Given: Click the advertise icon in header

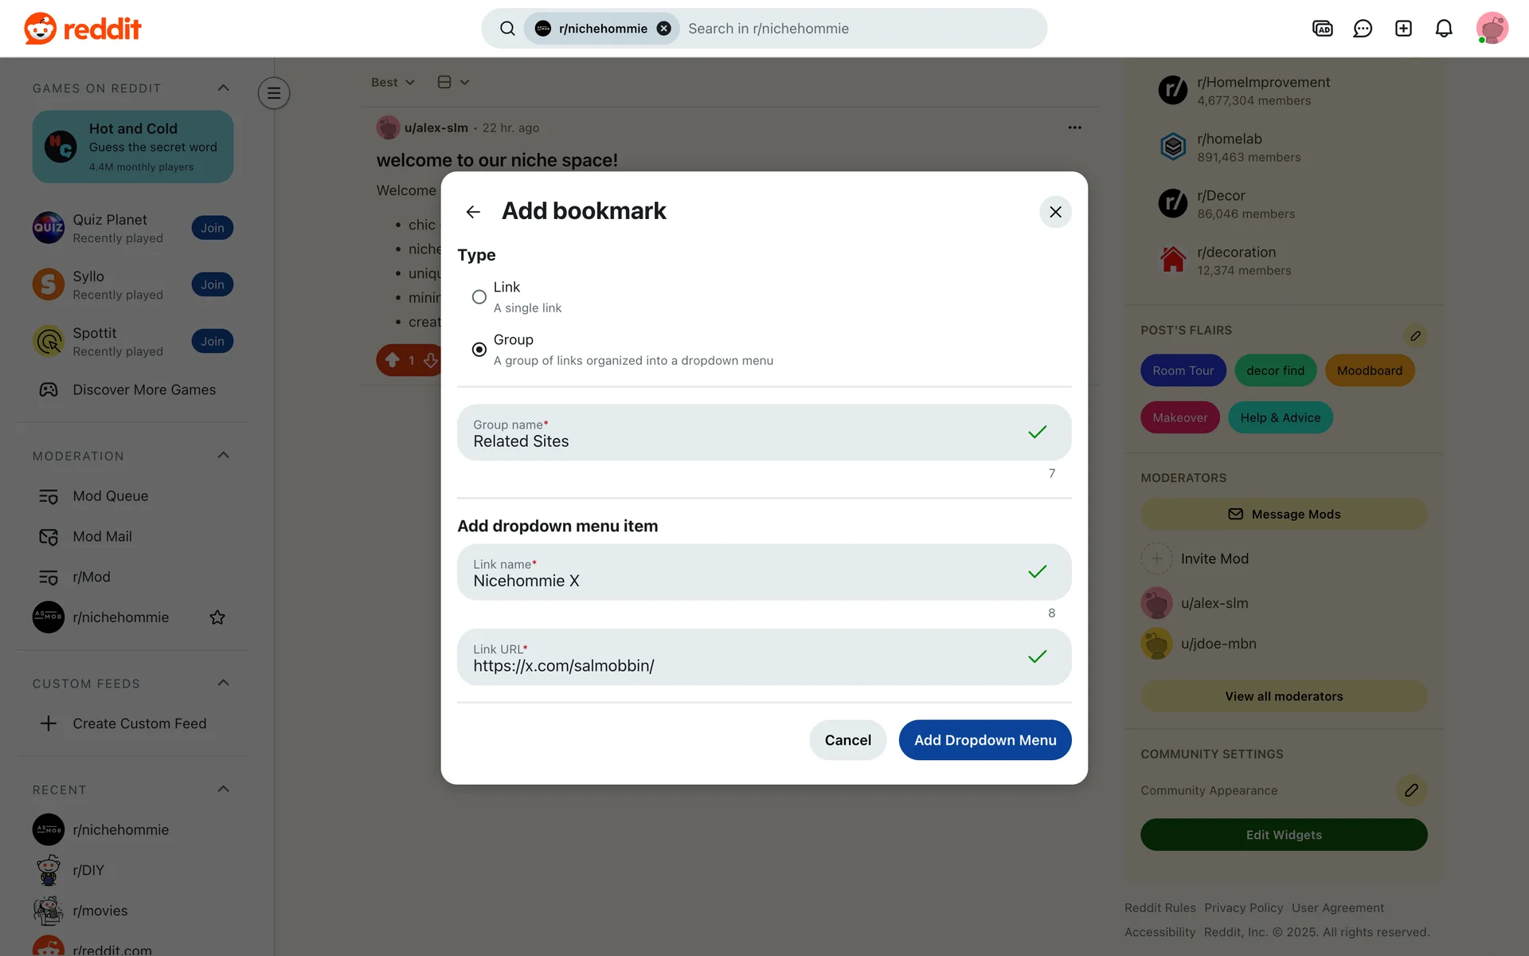Looking at the screenshot, I should (x=1322, y=29).
